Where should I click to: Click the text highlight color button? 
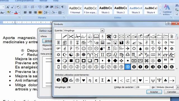coord(9,12)
